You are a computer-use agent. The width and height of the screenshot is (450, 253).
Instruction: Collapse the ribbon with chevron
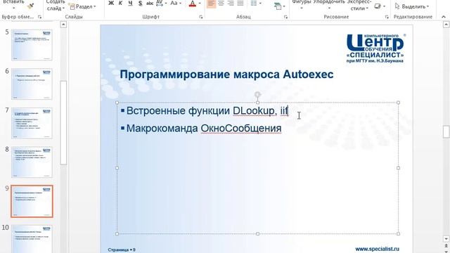tap(444, 17)
